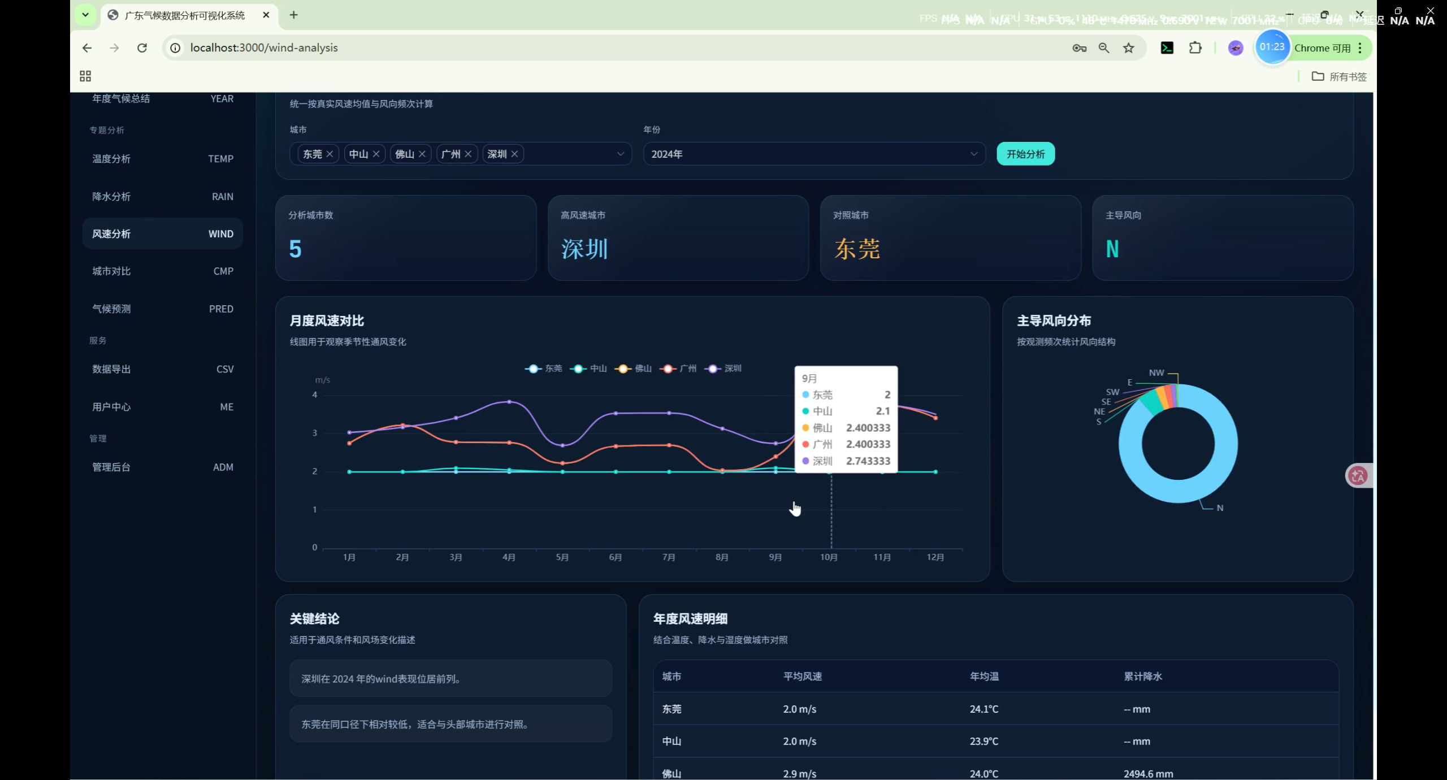
Task: Open 城市对比 CMP sidebar item
Action: point(162,271)
